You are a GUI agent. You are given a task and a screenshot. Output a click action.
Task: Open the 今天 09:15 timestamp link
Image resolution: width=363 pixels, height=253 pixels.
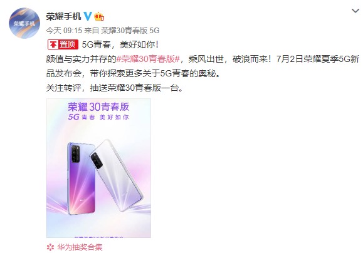[x=64, y=30]
